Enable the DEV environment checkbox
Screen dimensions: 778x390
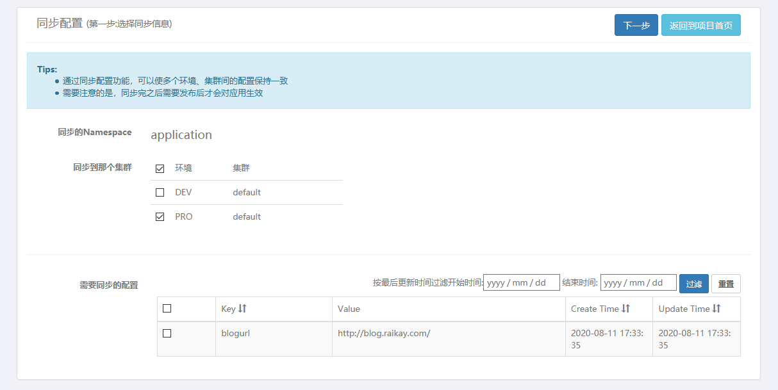coord(160,192)
